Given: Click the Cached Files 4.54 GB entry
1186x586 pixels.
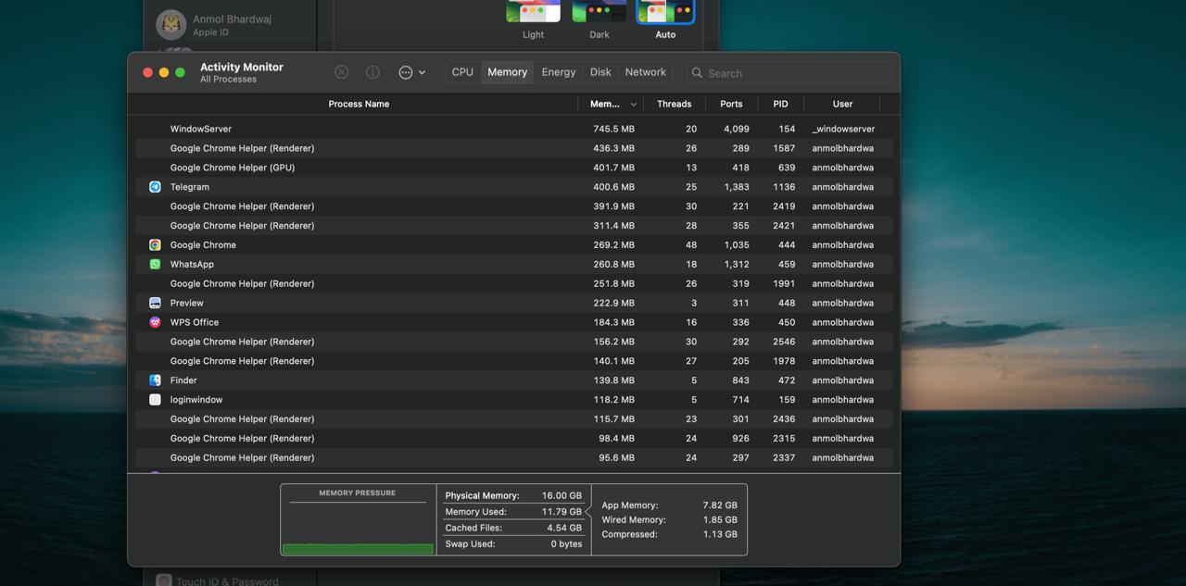Looking at the screenshot, I should pos(513,528).
